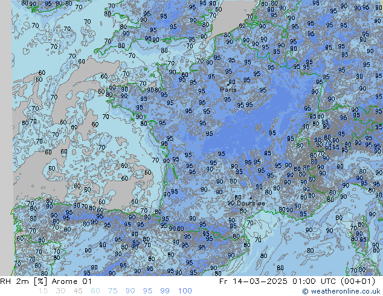The image size is (383, 296).
Task: Click legend value 60
Action: point(95,291)
